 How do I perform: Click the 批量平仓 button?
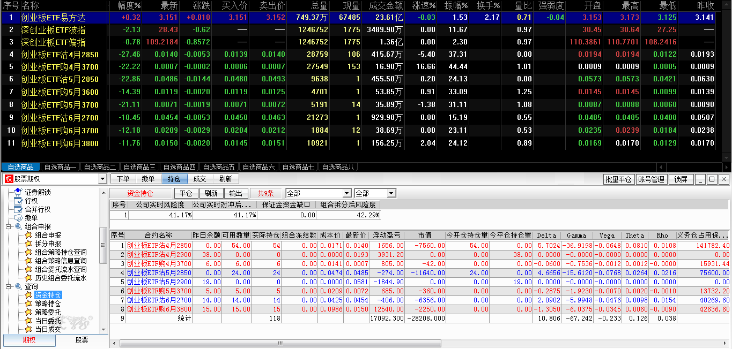pyautogui.click(x=618, y=179)
